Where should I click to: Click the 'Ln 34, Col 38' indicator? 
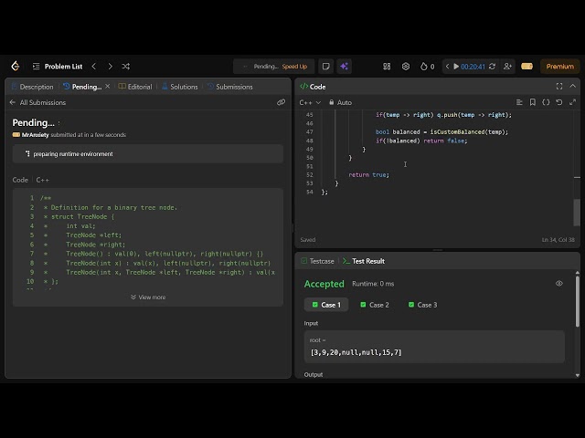click(x=558, y=240)
